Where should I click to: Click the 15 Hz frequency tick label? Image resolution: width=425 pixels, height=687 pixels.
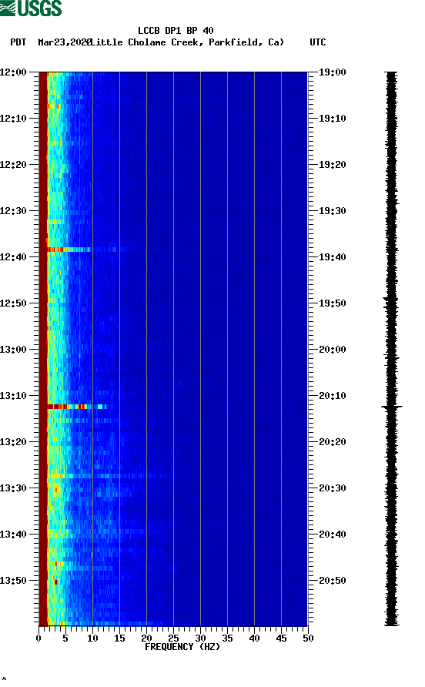tap(119, 638)
